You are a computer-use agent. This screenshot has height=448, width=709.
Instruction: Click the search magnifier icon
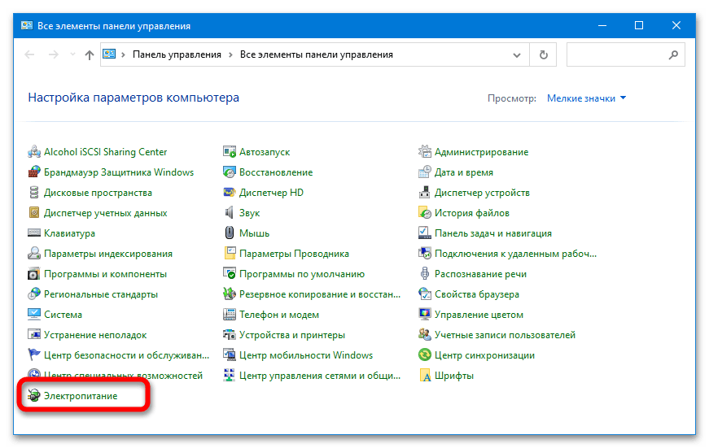(x=673, y=54)
